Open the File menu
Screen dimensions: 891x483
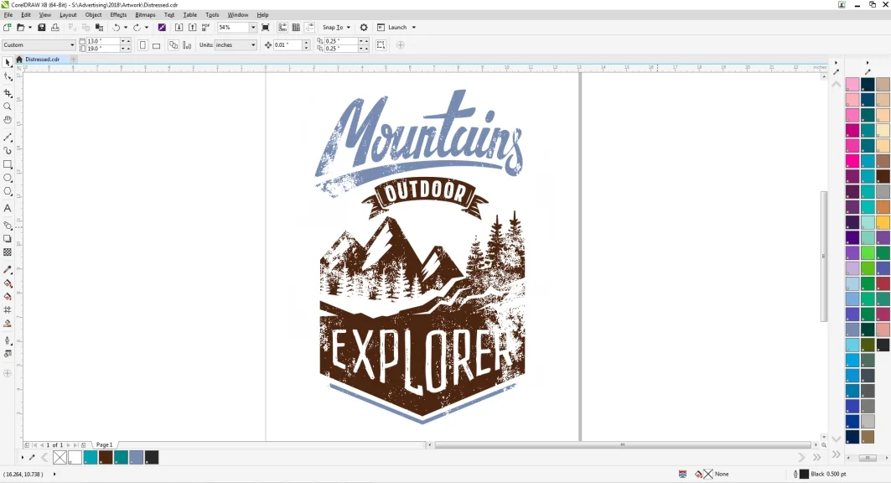8,15
